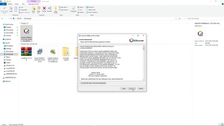Click History in ribbon Open group
Viewport: 224px width, 126px height.
click(x=80, y=12)
